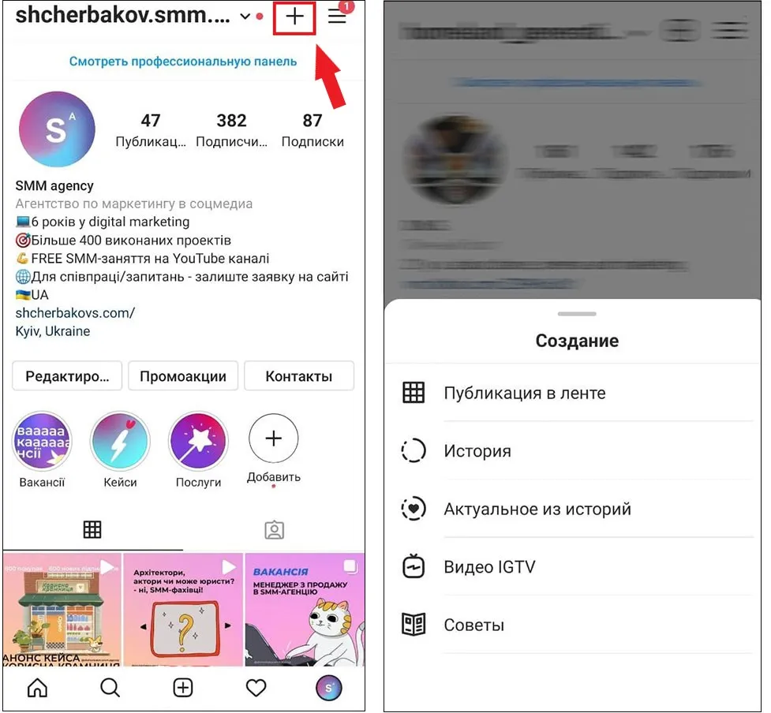Image resolution: width=771 pixels, height=713 pixels.
Task: Open the Кейси highlight circle
Action: coord(120,441)
